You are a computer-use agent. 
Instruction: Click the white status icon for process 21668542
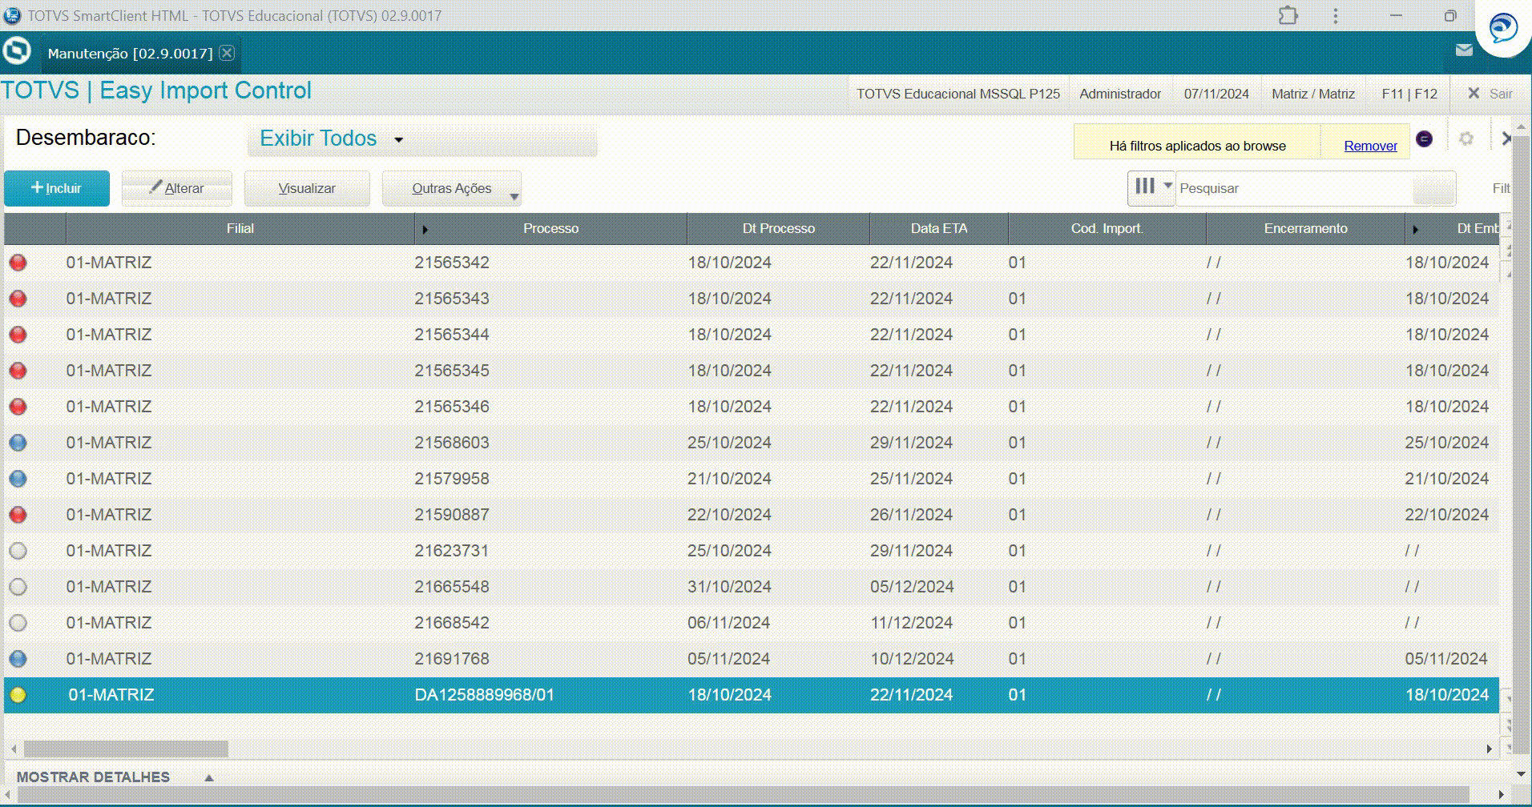pos(18,623)
